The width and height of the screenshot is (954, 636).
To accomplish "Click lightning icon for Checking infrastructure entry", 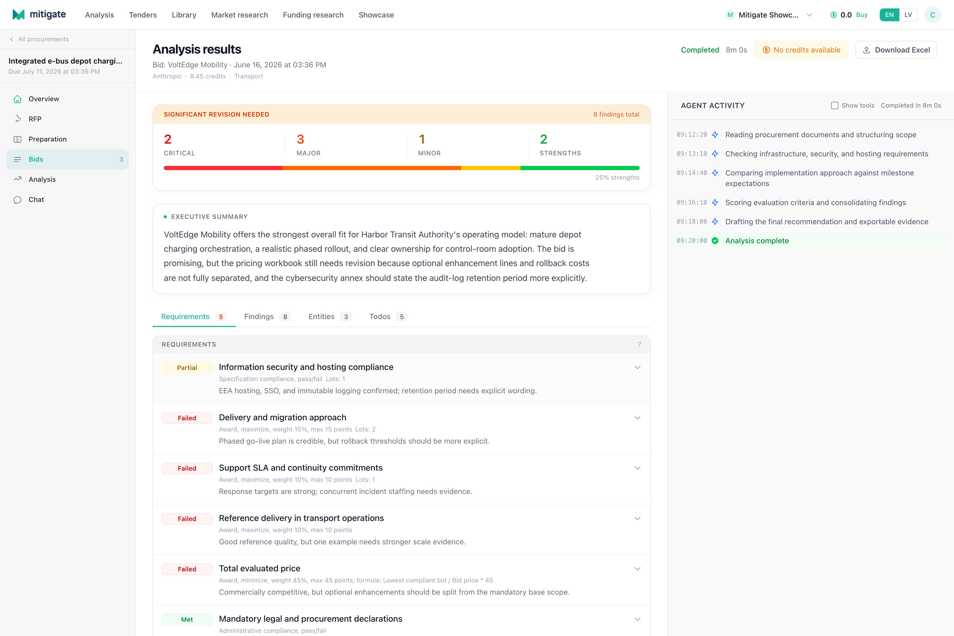I will pos(715,154).
